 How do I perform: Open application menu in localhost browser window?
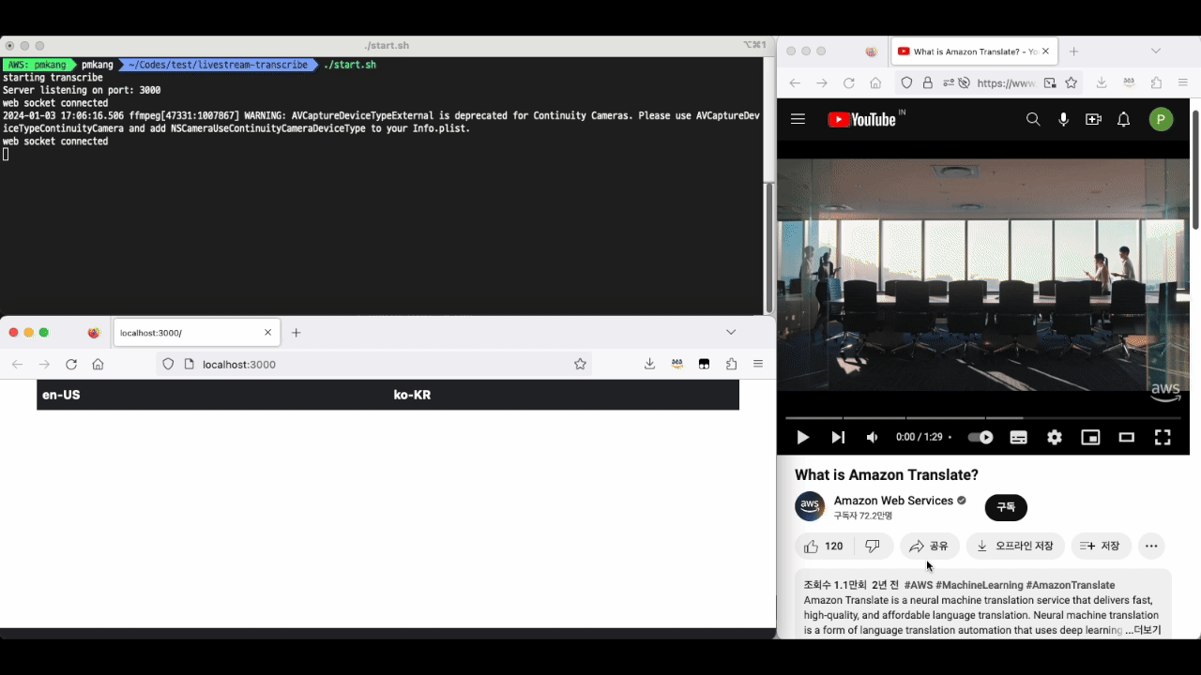pos(758,365)
